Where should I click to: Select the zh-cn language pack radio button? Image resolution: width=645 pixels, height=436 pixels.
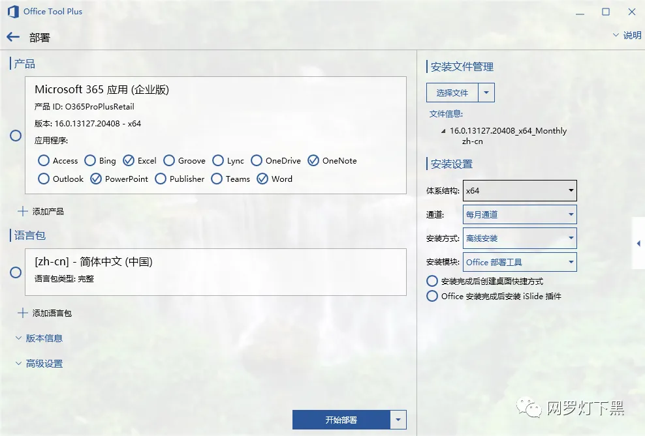16,272
